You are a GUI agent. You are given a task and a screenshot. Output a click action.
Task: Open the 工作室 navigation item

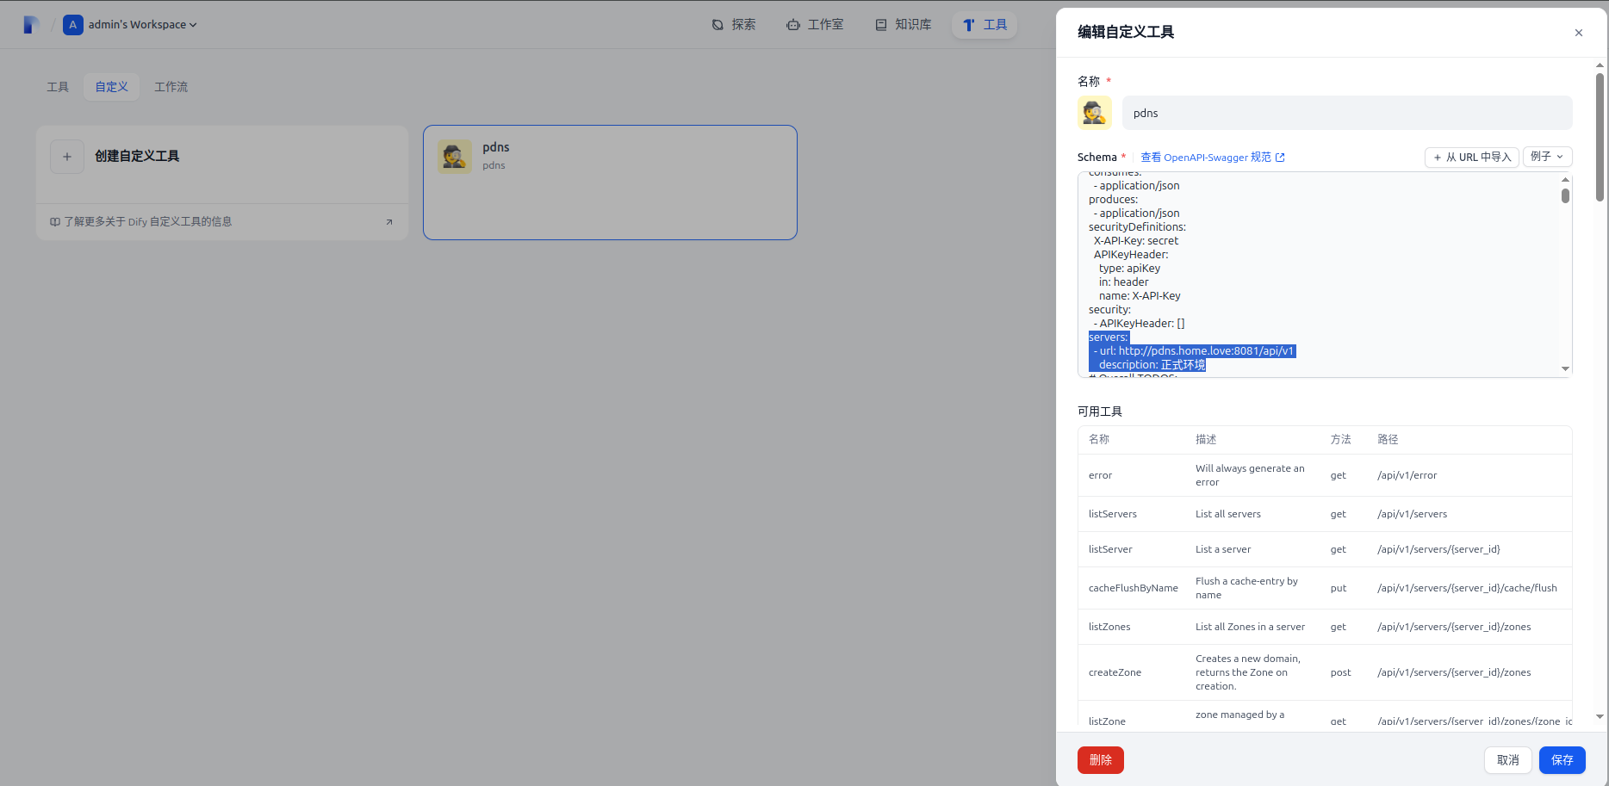click(815, 25)
